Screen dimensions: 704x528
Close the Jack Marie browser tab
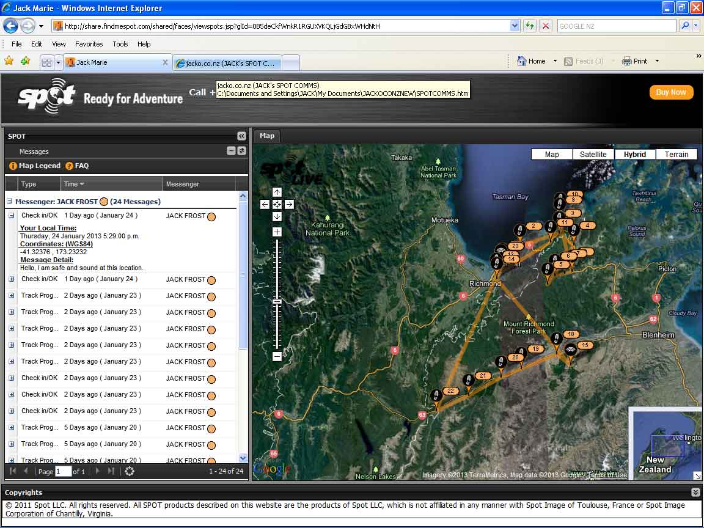coord(165,62)
